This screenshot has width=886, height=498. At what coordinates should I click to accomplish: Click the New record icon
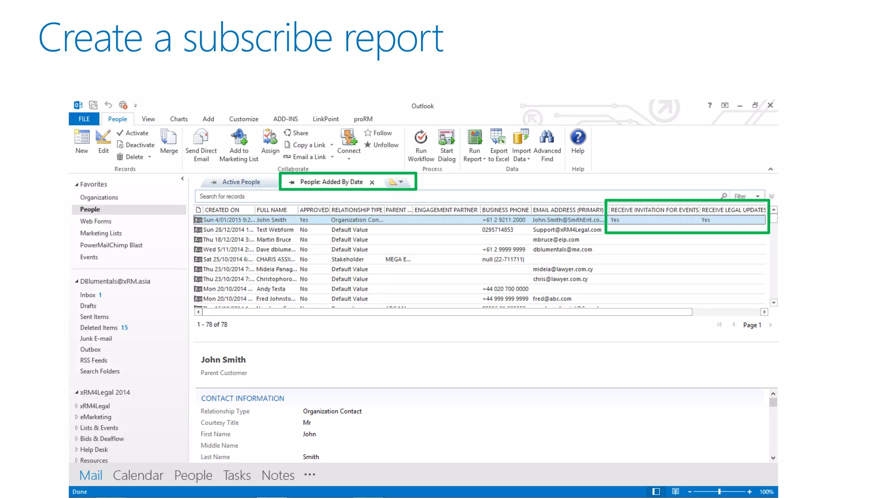pos(82,137)
